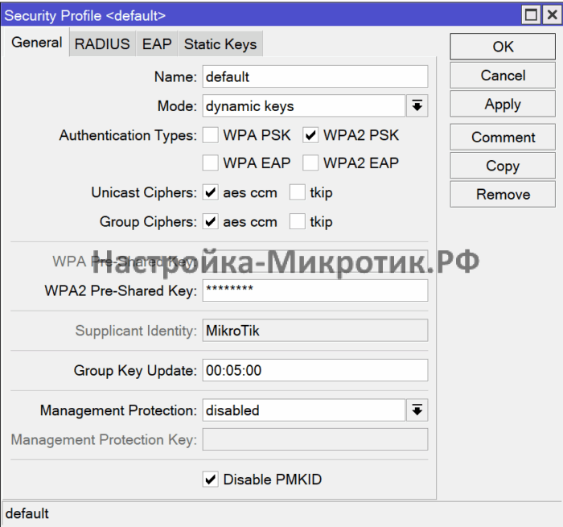Maximize the Security Profile window

click(530, 14)
